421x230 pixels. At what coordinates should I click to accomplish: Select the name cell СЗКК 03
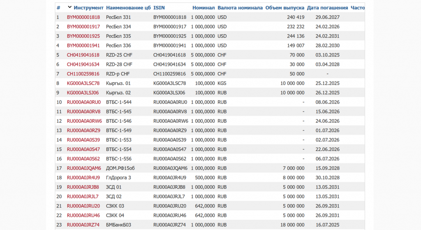(x=115, y=206)
